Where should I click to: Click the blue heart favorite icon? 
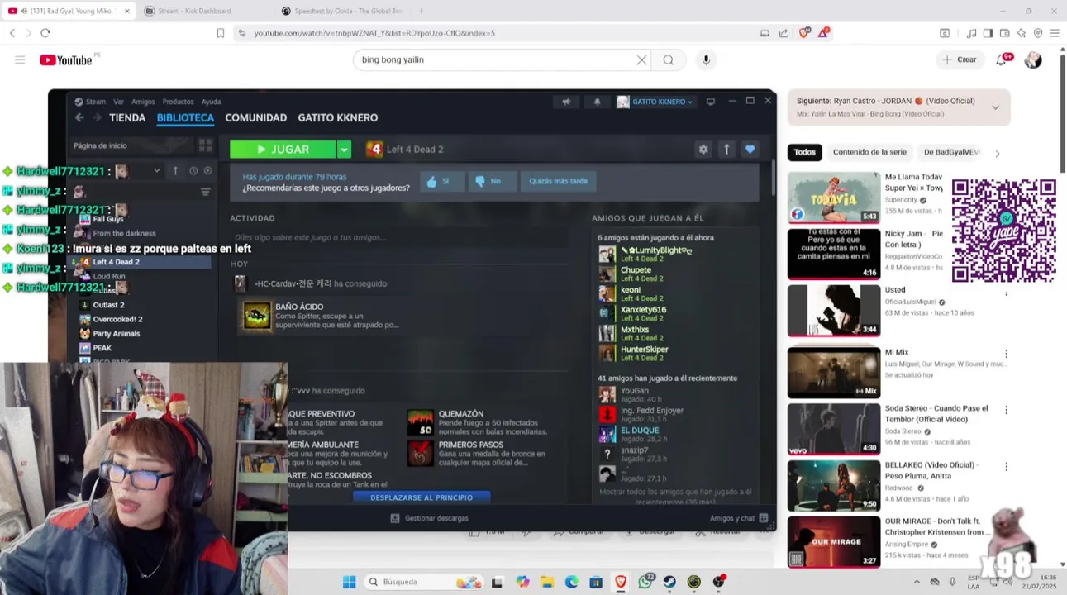750,150
